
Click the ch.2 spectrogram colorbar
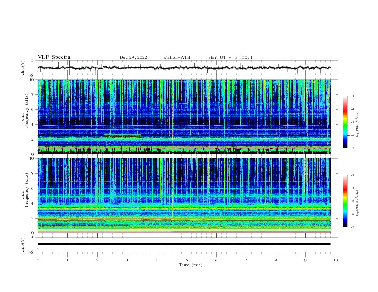click(x=345, y=201)
